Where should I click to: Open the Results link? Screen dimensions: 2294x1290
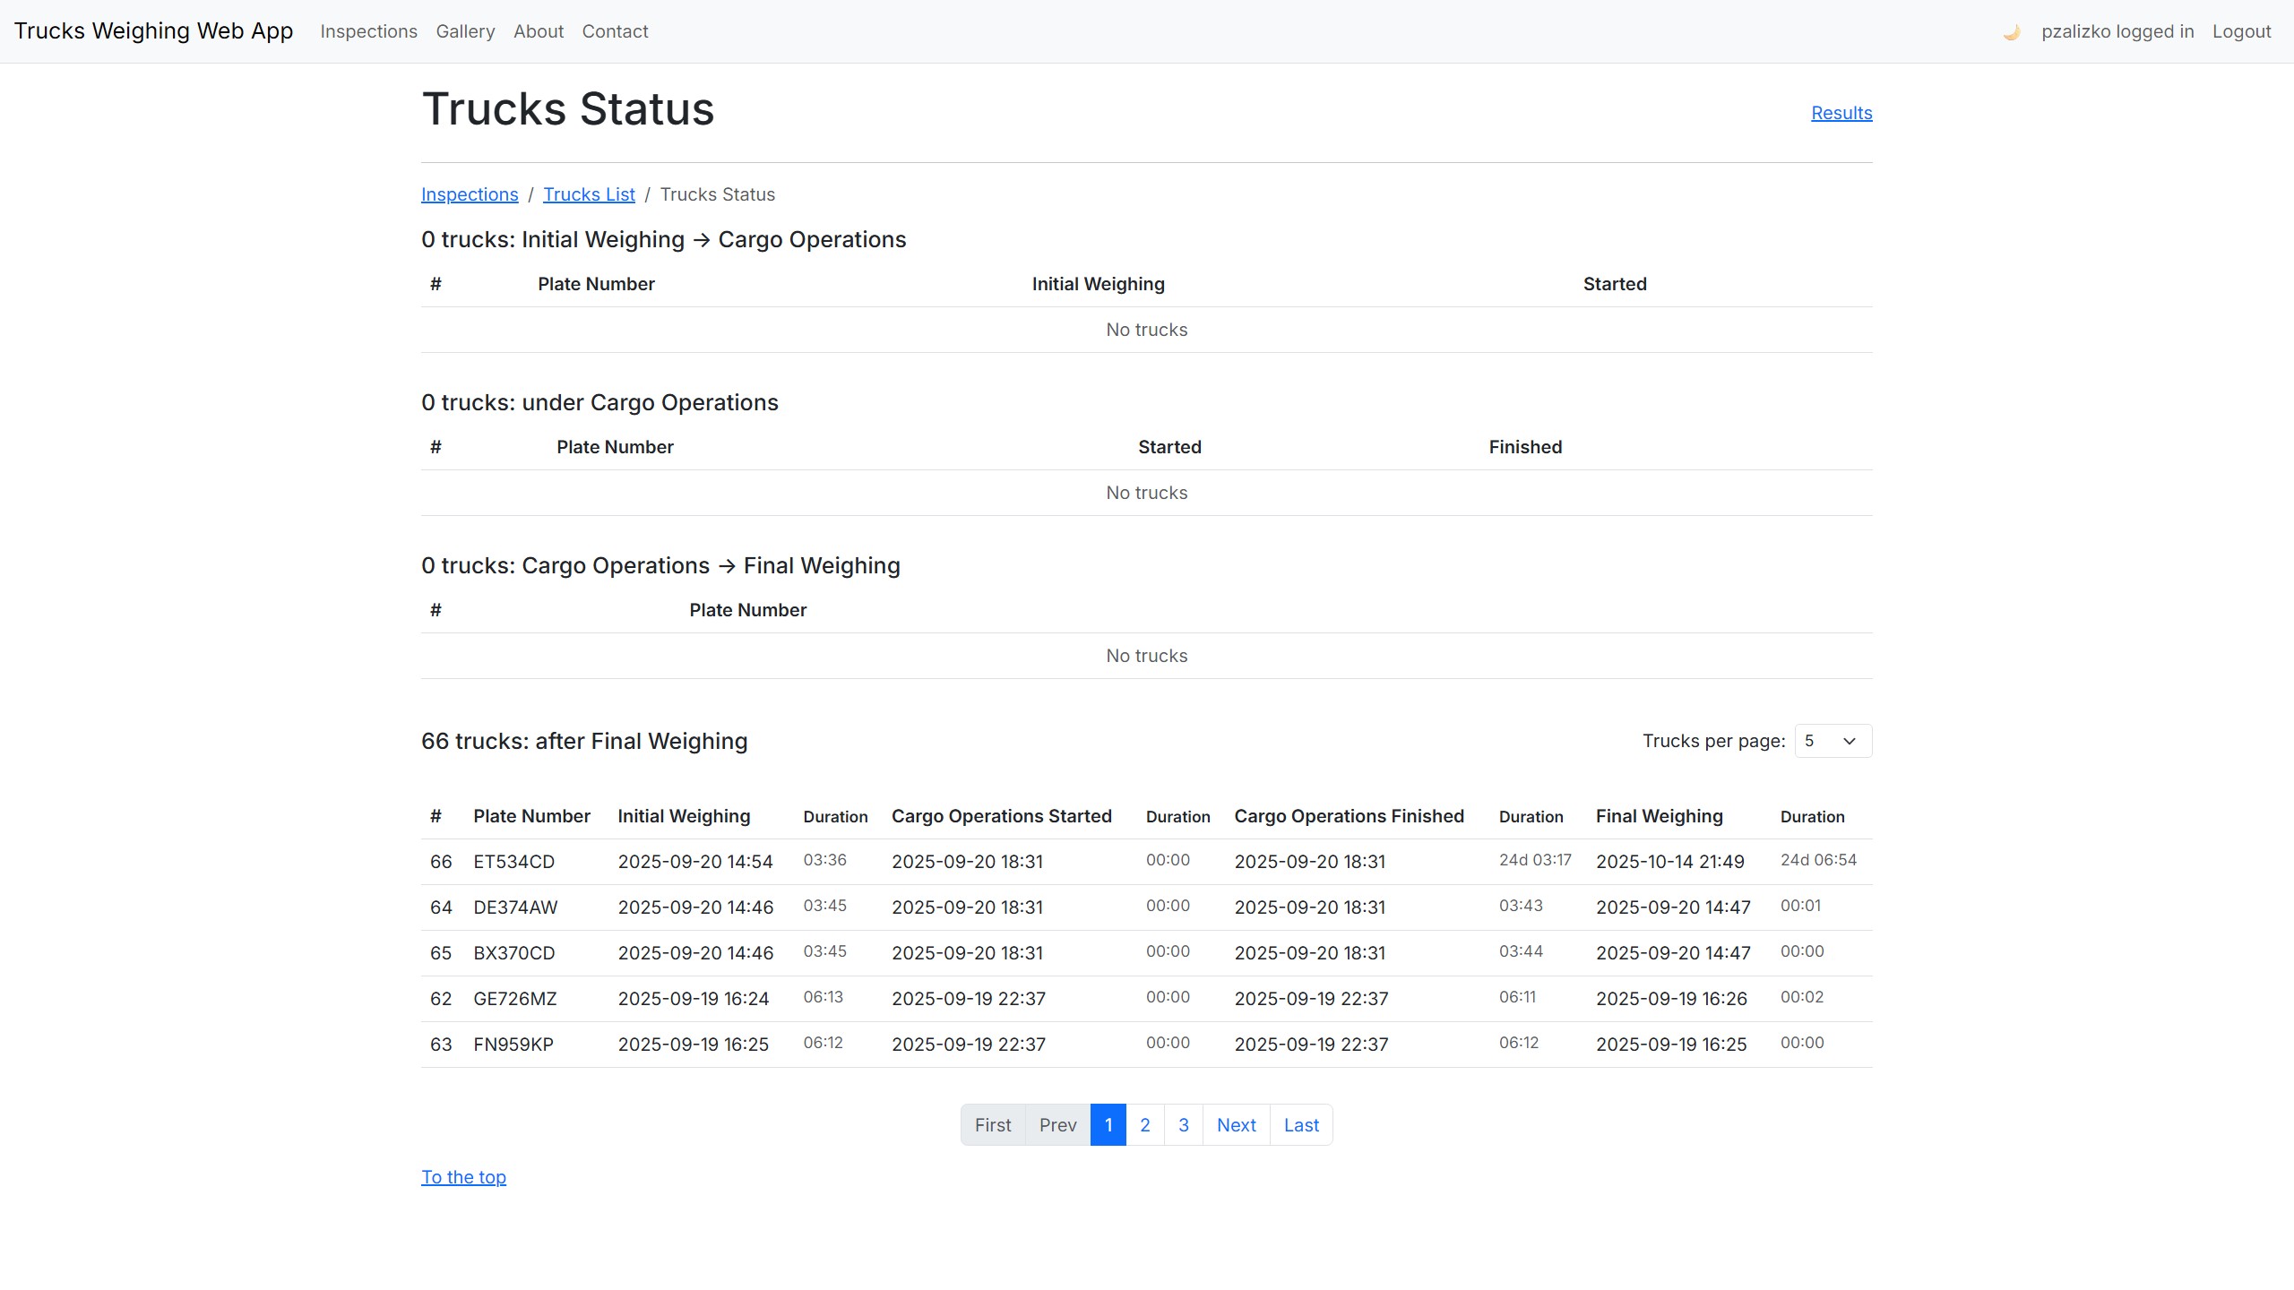1841,113
